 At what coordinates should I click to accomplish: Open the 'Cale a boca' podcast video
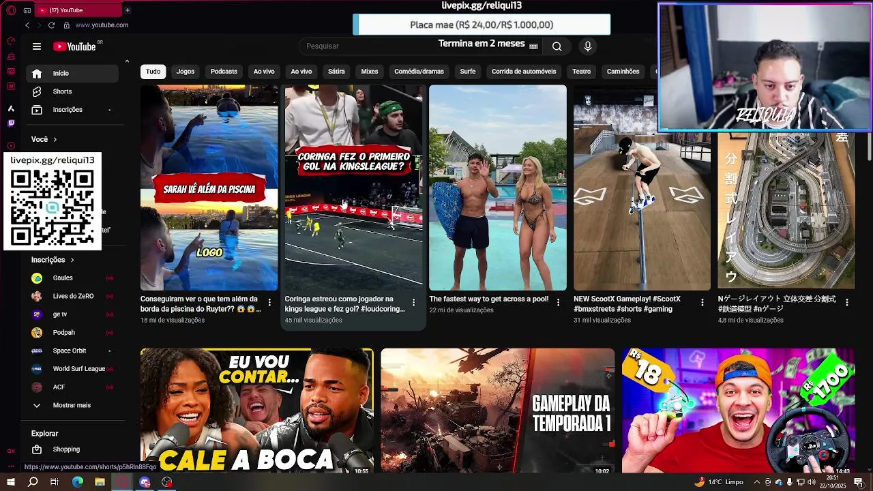coord(257,411)
